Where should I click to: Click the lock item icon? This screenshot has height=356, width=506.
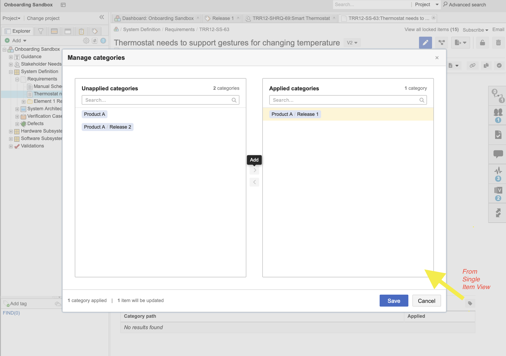pos(482,43)
